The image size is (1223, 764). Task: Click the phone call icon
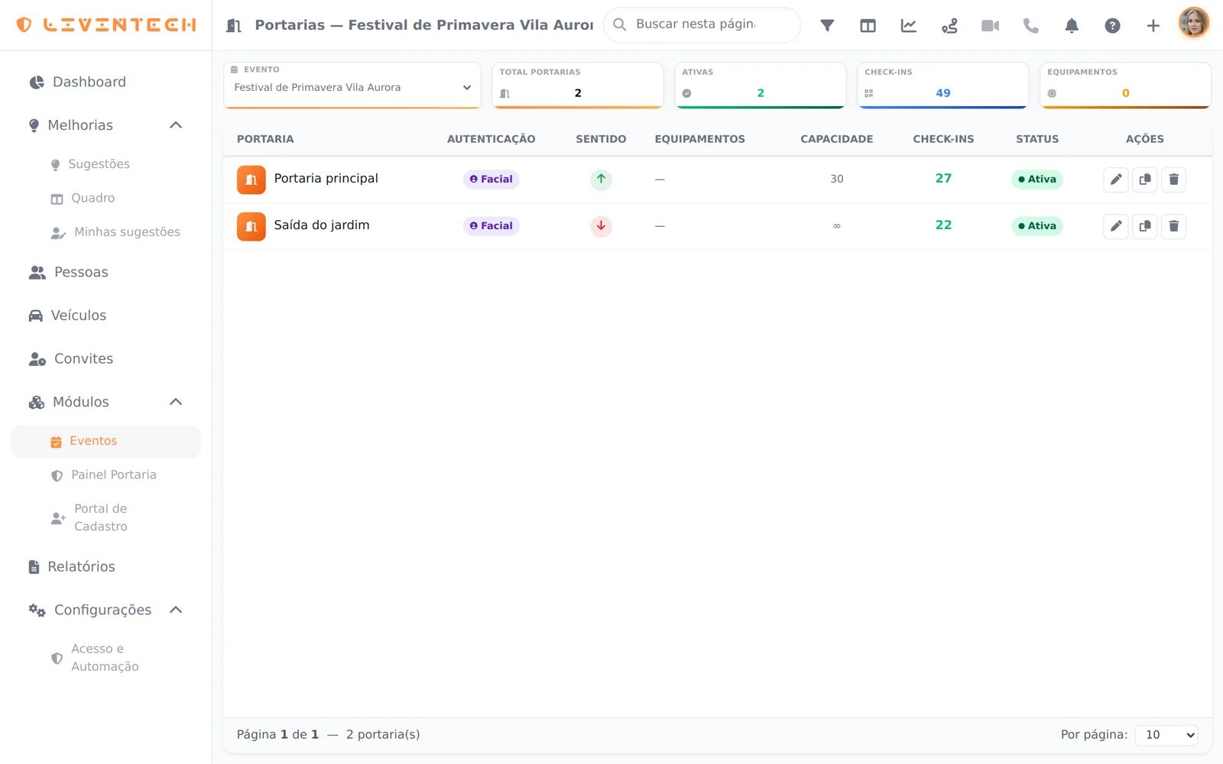(x=1031, y=25)
